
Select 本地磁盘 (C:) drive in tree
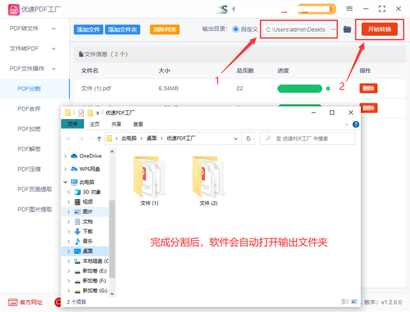[92, 261]
